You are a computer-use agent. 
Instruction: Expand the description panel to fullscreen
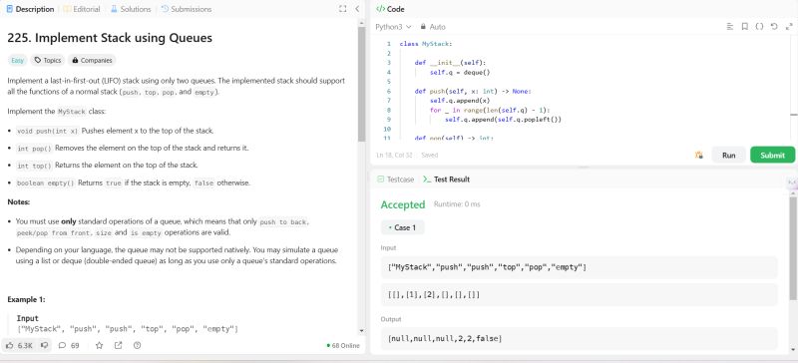pos(342,9)
